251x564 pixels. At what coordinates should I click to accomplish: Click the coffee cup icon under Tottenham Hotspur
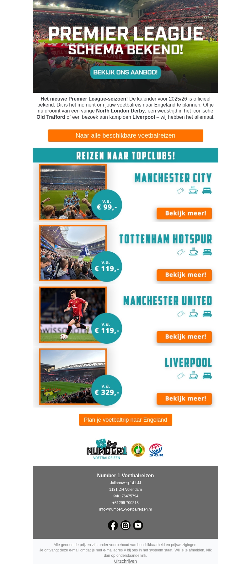(194, 252)
